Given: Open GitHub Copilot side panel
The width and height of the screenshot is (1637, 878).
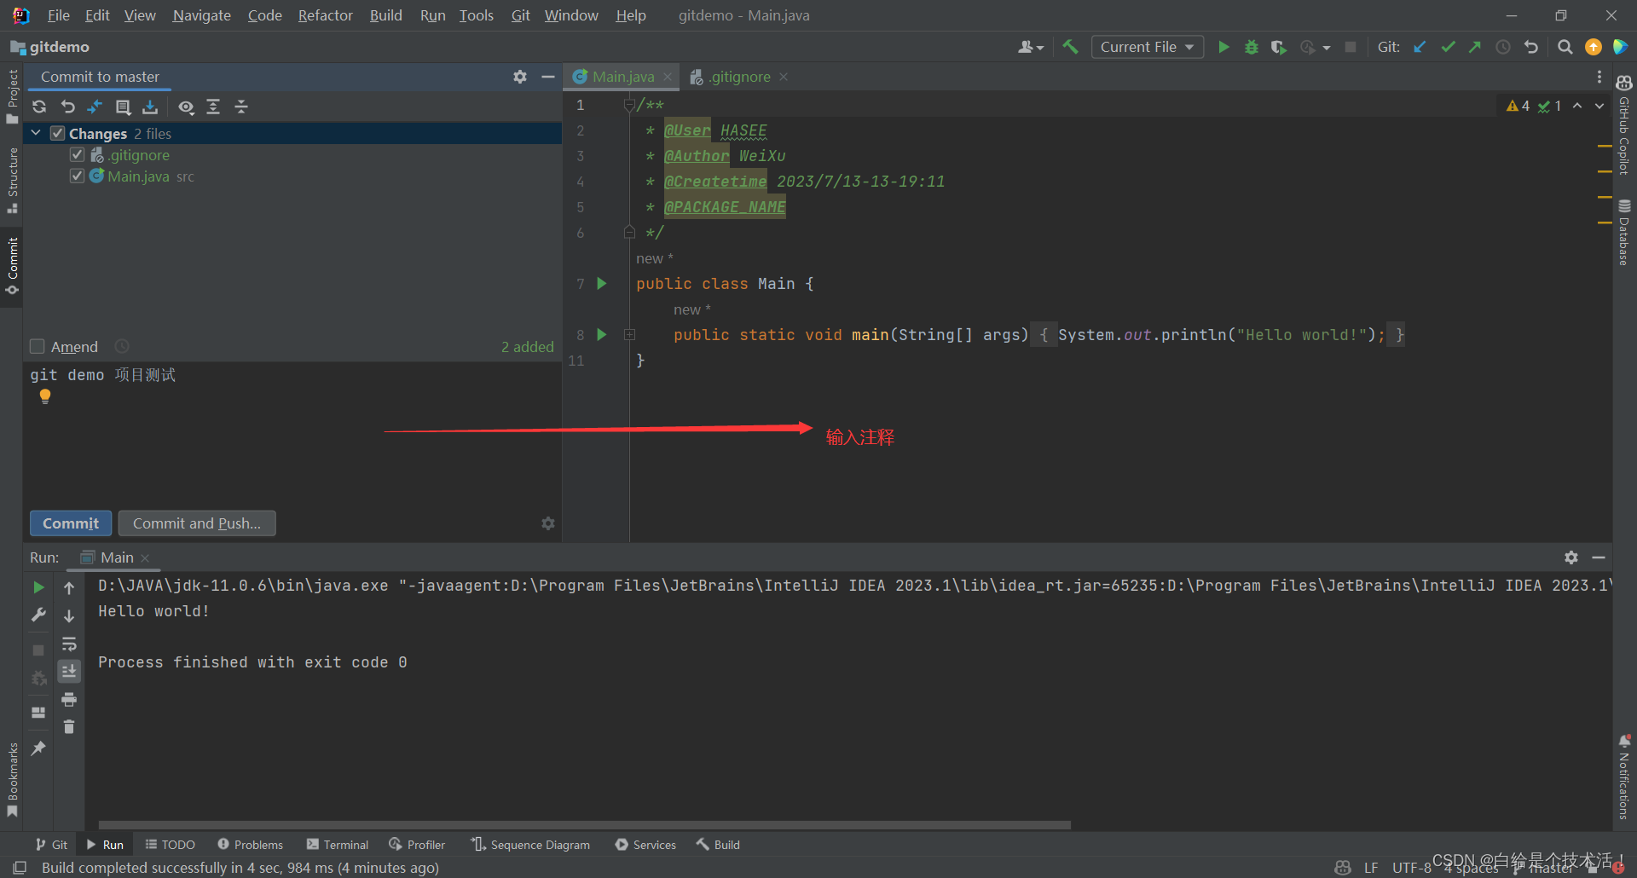Looking at the screenshot, I should click(1624, 126).
